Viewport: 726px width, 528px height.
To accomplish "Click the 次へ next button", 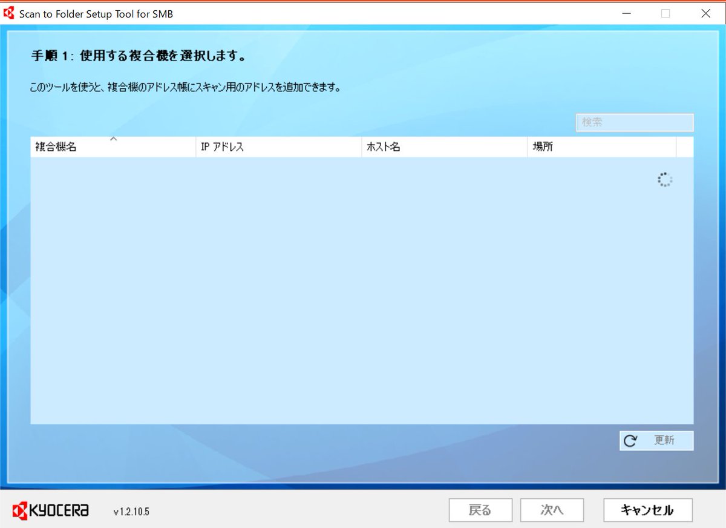I will point(552,510).
